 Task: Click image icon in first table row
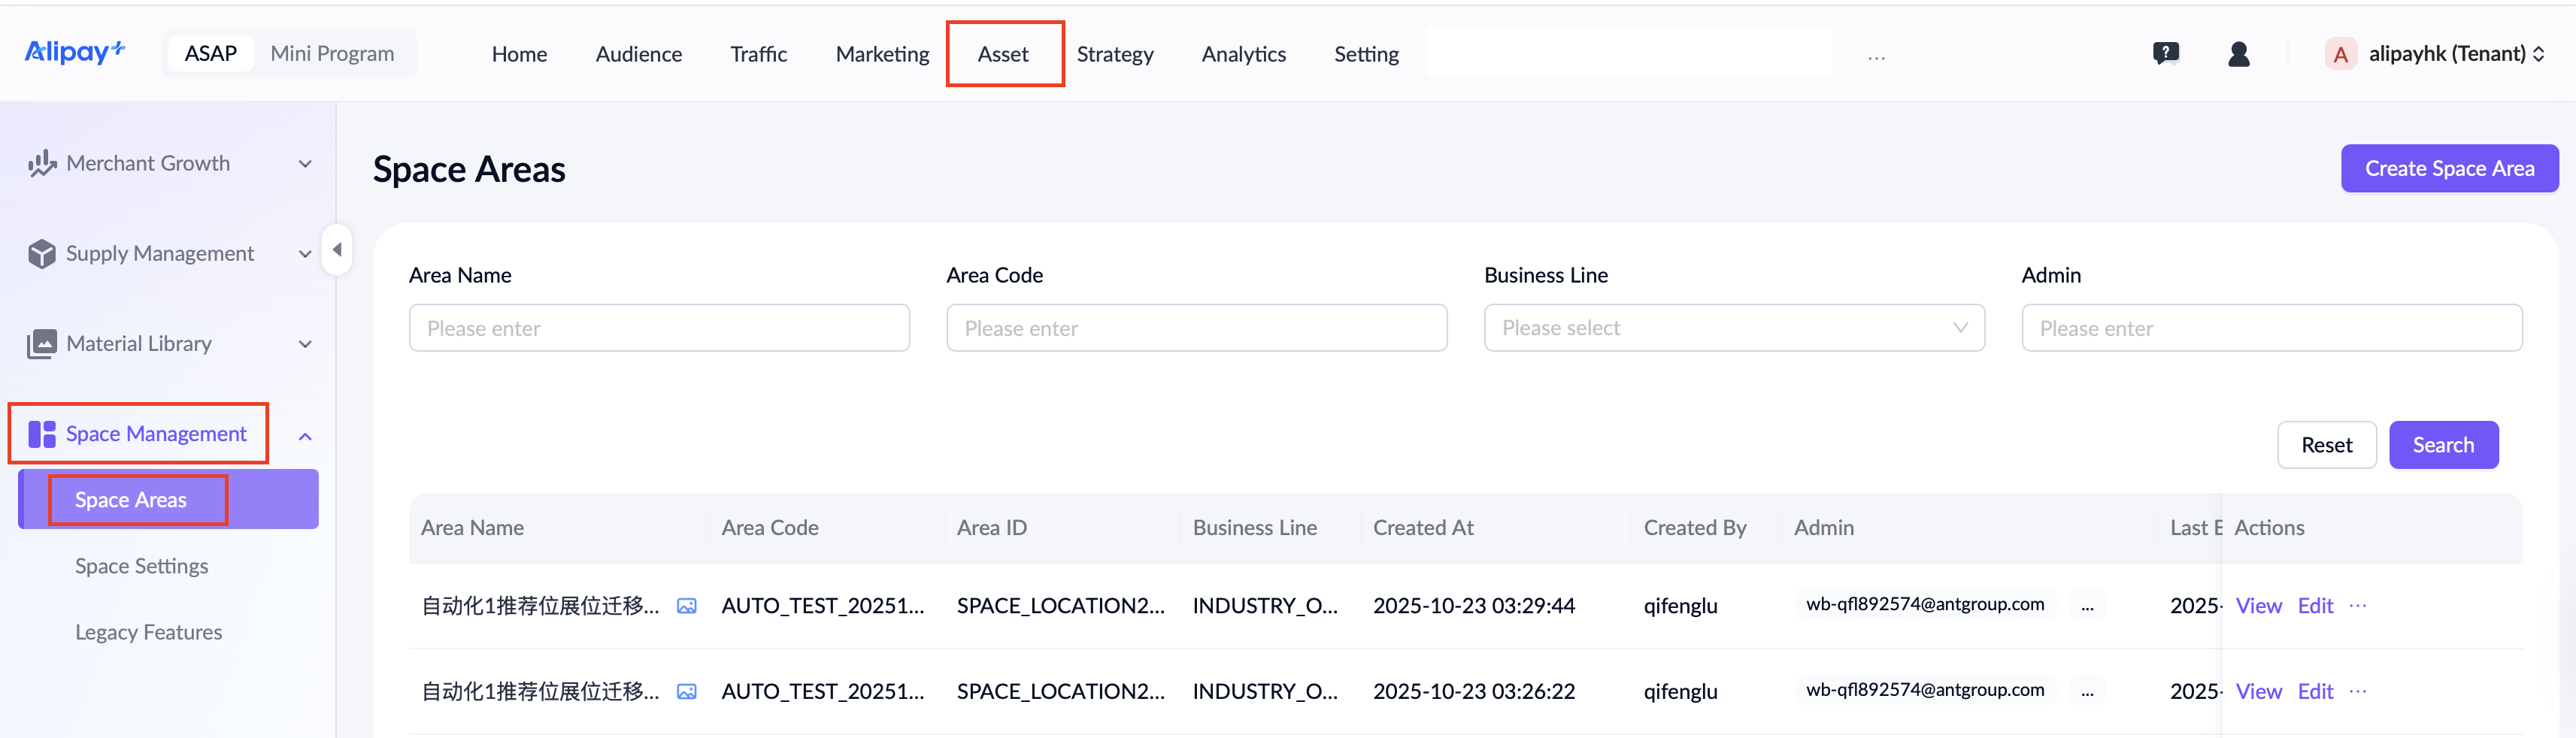(x=686, y=606)
